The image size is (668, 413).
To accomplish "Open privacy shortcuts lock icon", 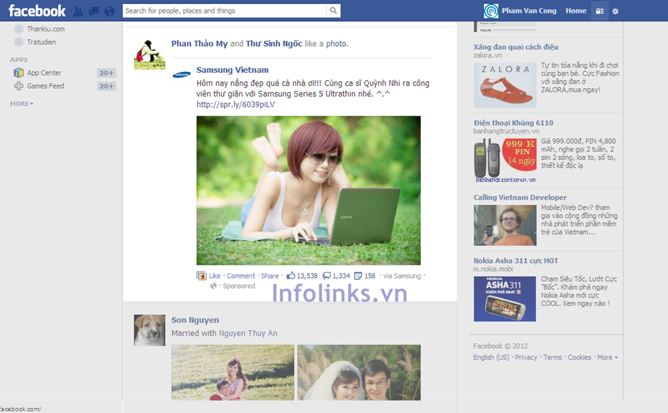I will pyautogui.click(x=599, y=11).
